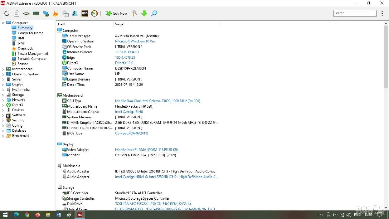Viewport: 389px width, 219px height.
Task: Focus the Search input field
Action: 355,13
